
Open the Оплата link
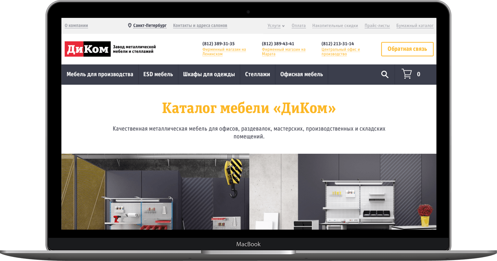[299, 26]
